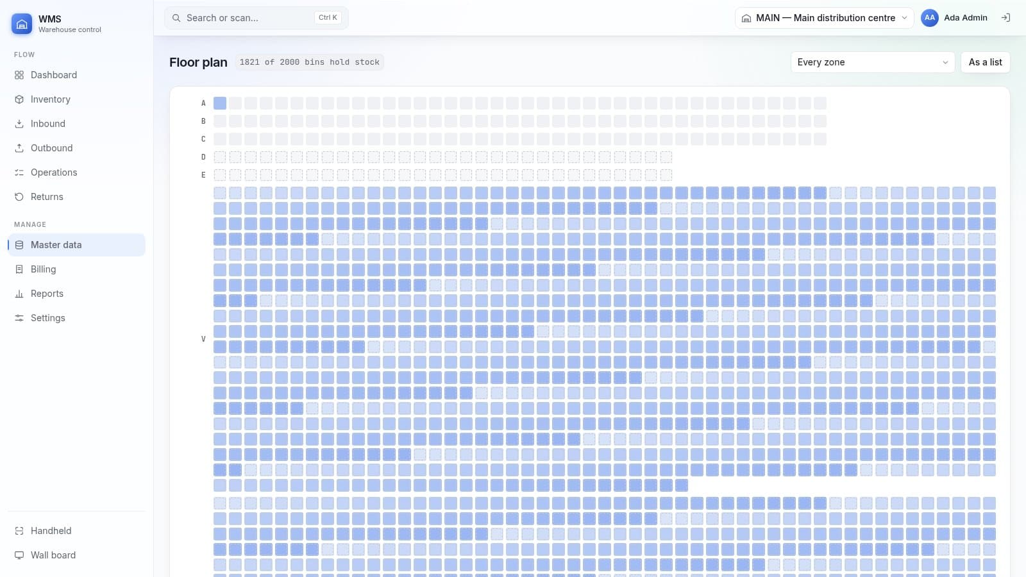The width and height of the screenshot is (1026, 577).
Task: Click the Inbound download-arrow icon
Action: [19, 124]
